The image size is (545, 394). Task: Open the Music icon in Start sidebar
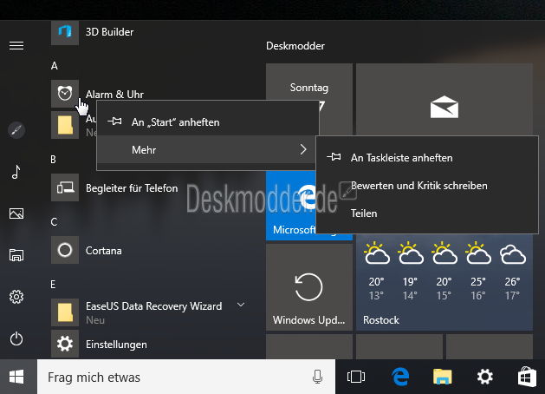(x=16, y=172)
